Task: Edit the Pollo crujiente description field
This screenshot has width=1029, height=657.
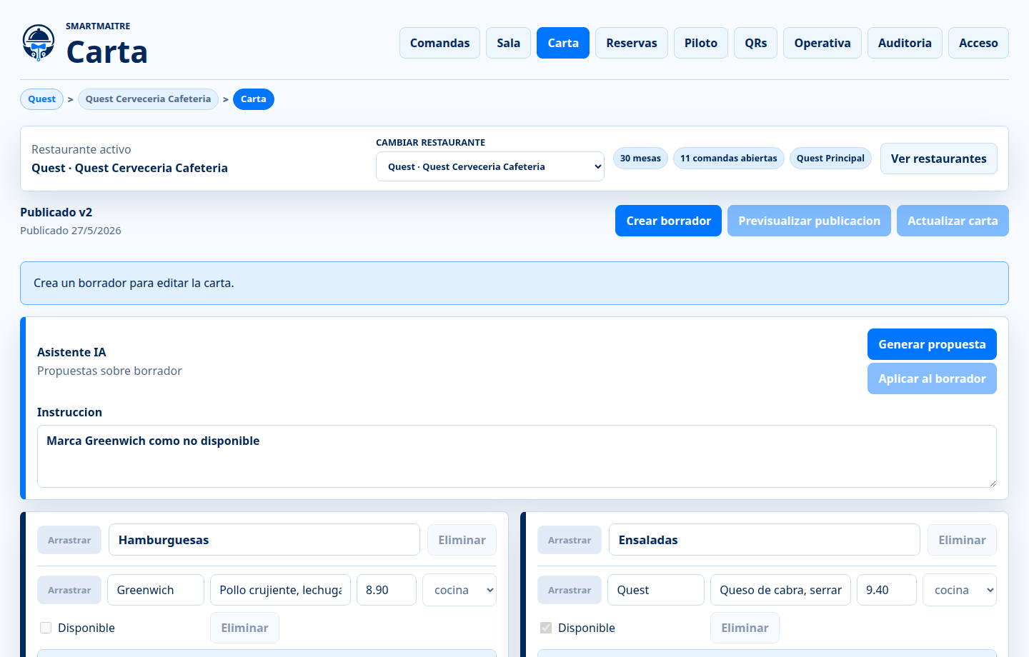Action: pos(280,590)
